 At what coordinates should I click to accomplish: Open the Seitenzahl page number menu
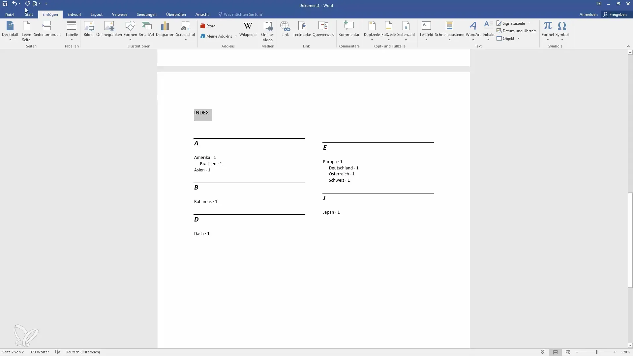click(x=406, y=31)
